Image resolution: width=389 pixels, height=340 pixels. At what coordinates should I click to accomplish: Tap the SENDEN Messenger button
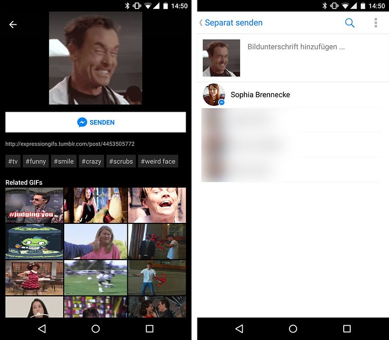(96, 122)
